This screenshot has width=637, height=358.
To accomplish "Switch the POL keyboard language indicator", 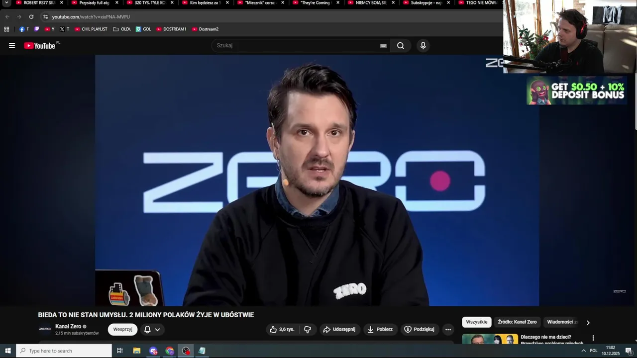I will click(x=593, y=351).
